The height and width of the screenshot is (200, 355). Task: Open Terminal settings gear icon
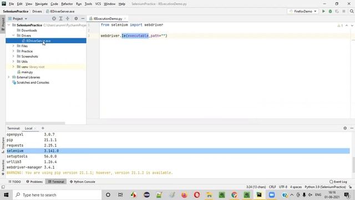click(x=345, y=128)
